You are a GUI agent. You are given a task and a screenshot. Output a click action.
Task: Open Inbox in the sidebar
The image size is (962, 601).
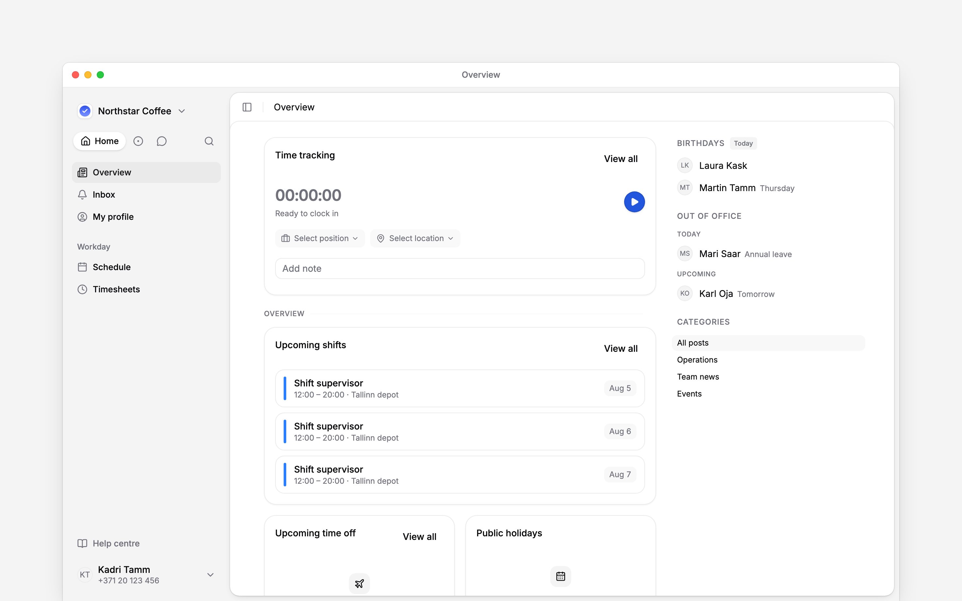click(x=146, y=195)
